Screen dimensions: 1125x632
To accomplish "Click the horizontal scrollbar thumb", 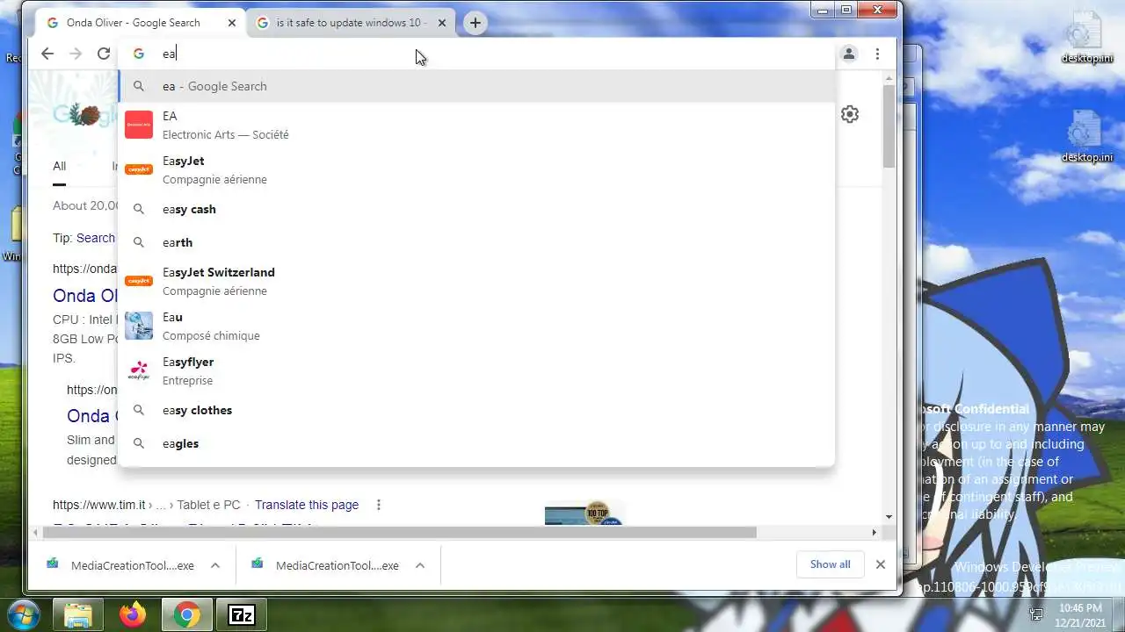I will tap(398, 532).
